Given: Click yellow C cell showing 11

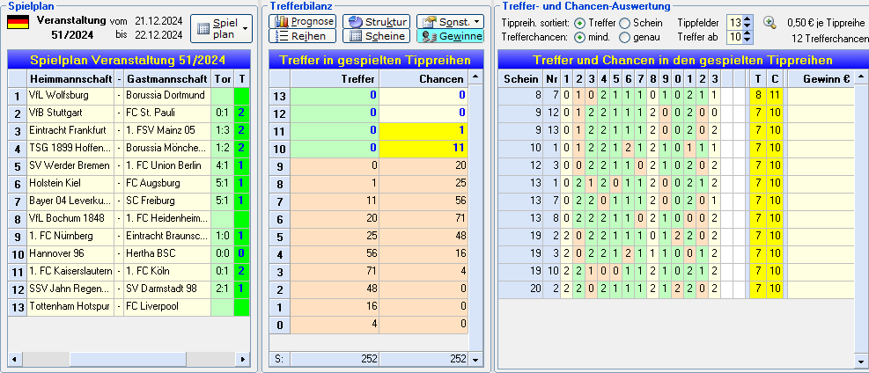Looking at the screenshot, I should (775, 95).
